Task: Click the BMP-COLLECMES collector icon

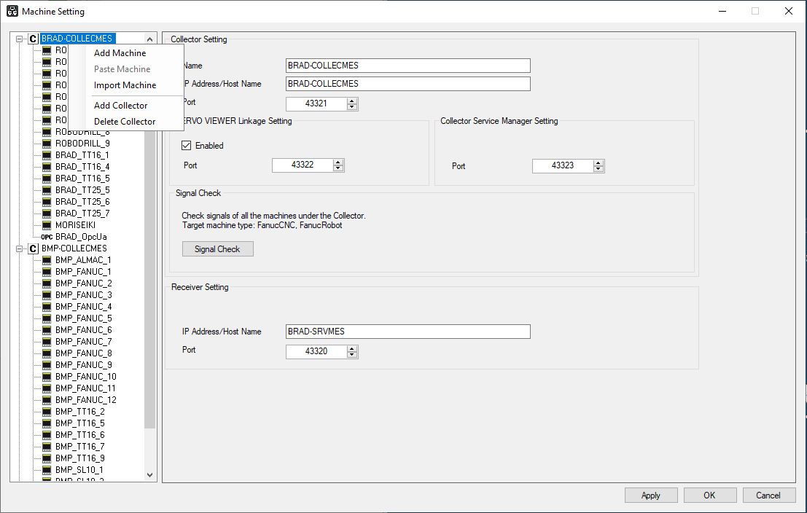Action: [x=33, y=248]
